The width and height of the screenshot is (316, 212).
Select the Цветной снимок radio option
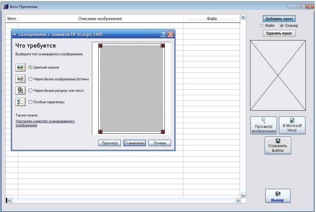click(x=30, y=67)
